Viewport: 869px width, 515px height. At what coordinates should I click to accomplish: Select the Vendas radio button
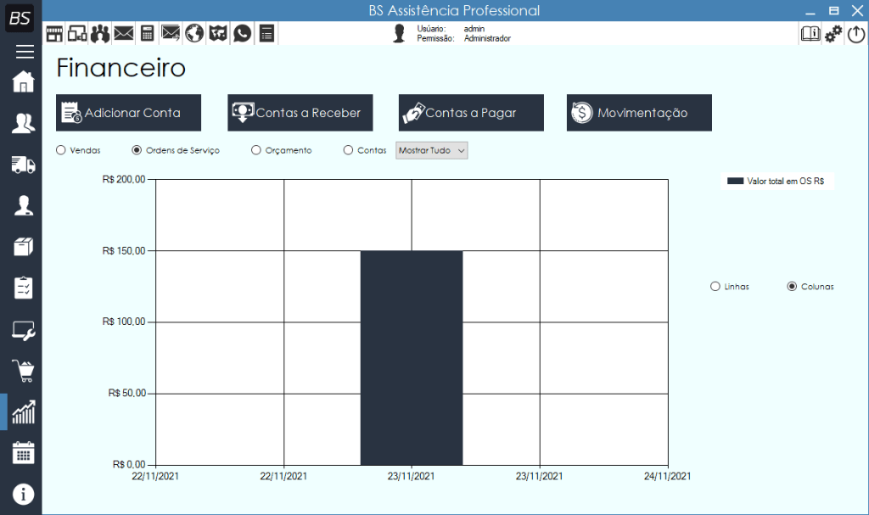[61, 150]
